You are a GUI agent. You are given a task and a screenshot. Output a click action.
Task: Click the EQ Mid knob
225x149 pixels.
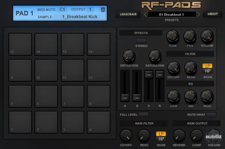coord(191,96)
